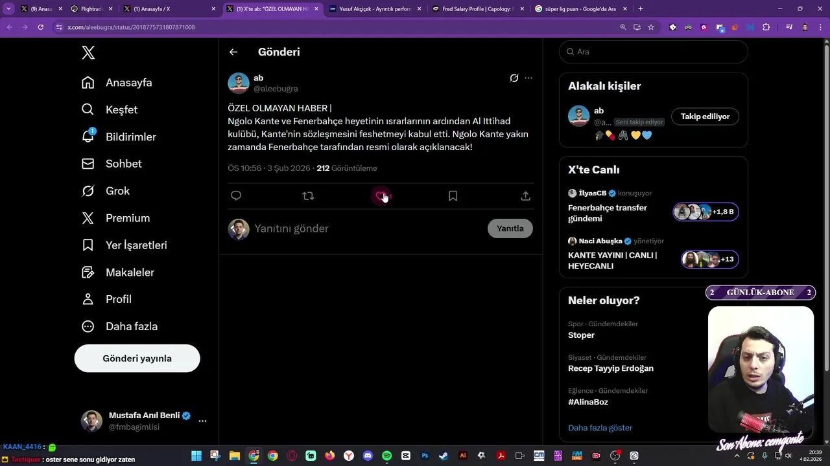Image resolution: width=830 pixels, height=466 pixels.
Task: Open Photoshop from the taskbar
Action: click(425, 456)
